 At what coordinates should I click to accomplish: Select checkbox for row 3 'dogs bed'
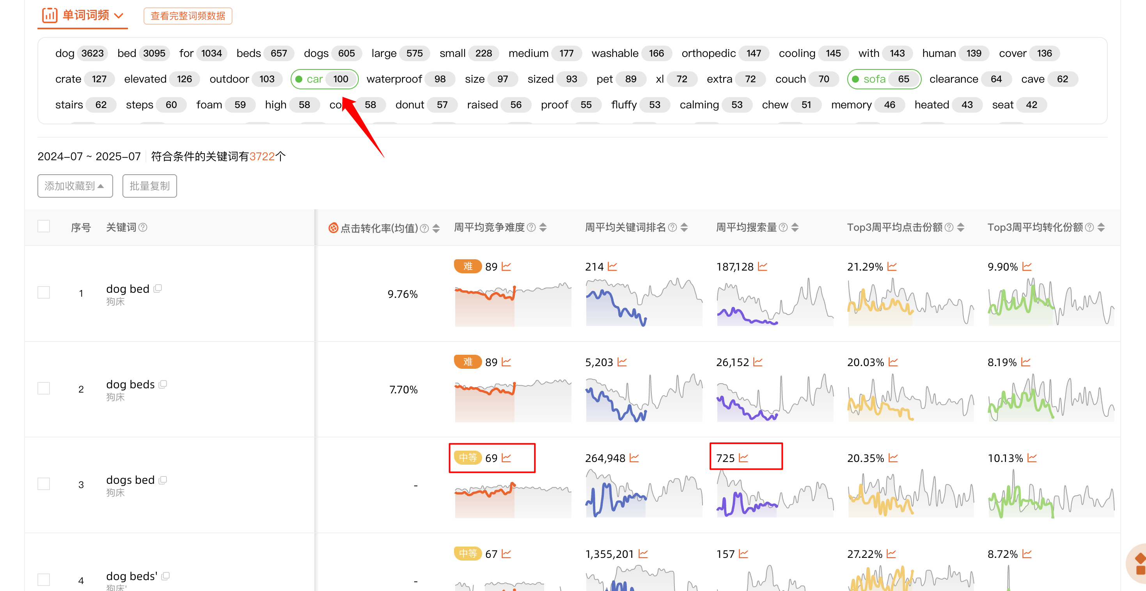[44, 484]
